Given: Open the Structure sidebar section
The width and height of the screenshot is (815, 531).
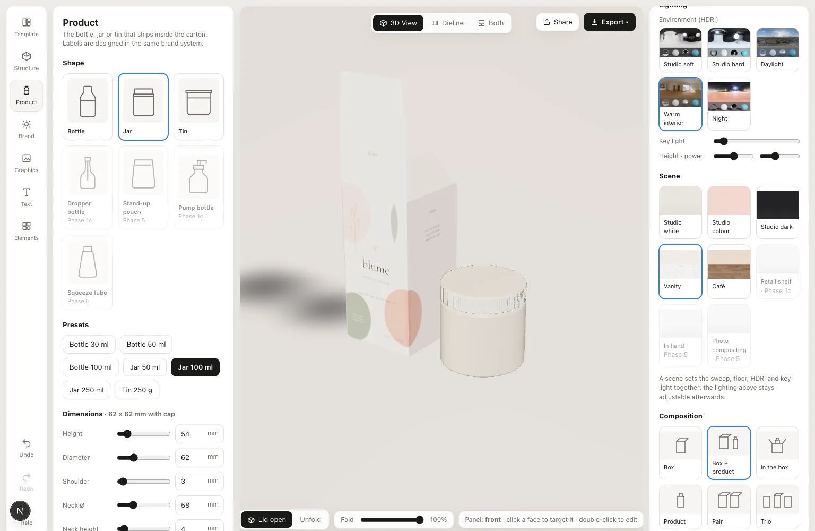Looking at the screenshot, I should tap(27, 62).
